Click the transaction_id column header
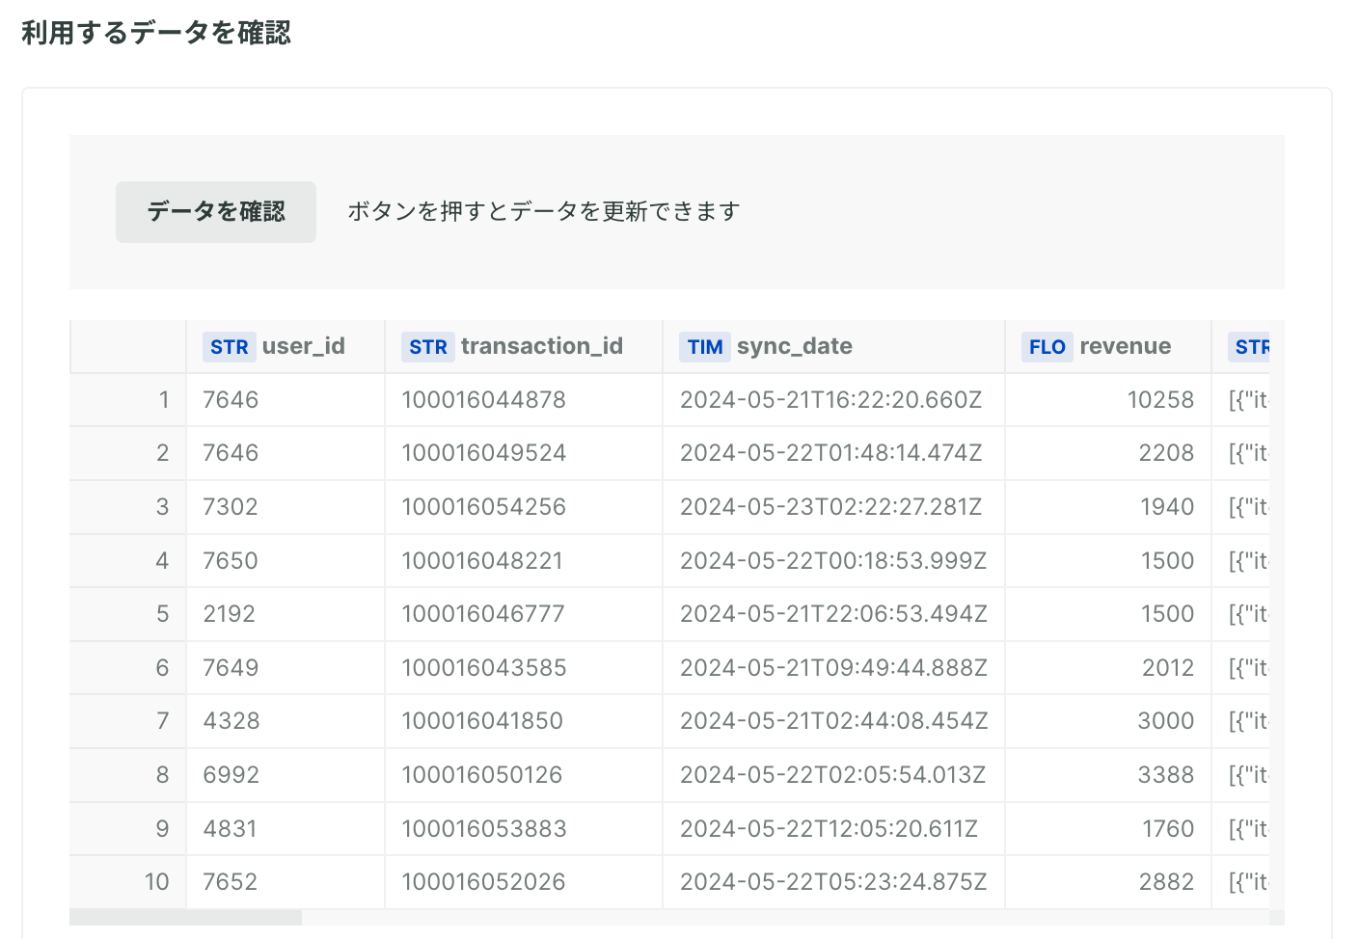 [524, 347]
